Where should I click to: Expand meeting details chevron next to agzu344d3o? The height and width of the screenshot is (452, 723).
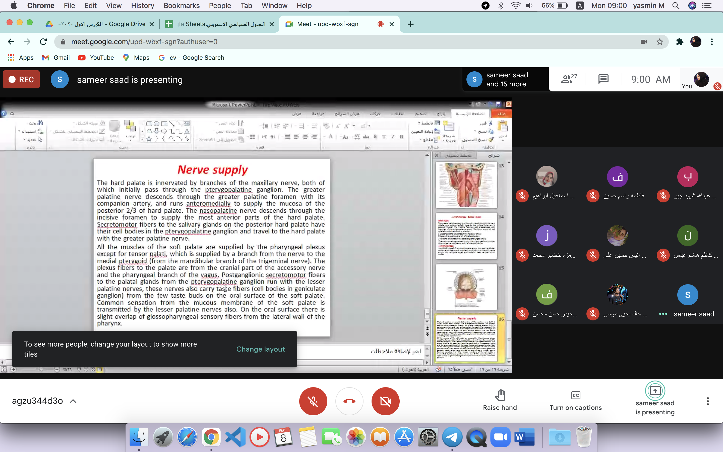click(73, 401)
